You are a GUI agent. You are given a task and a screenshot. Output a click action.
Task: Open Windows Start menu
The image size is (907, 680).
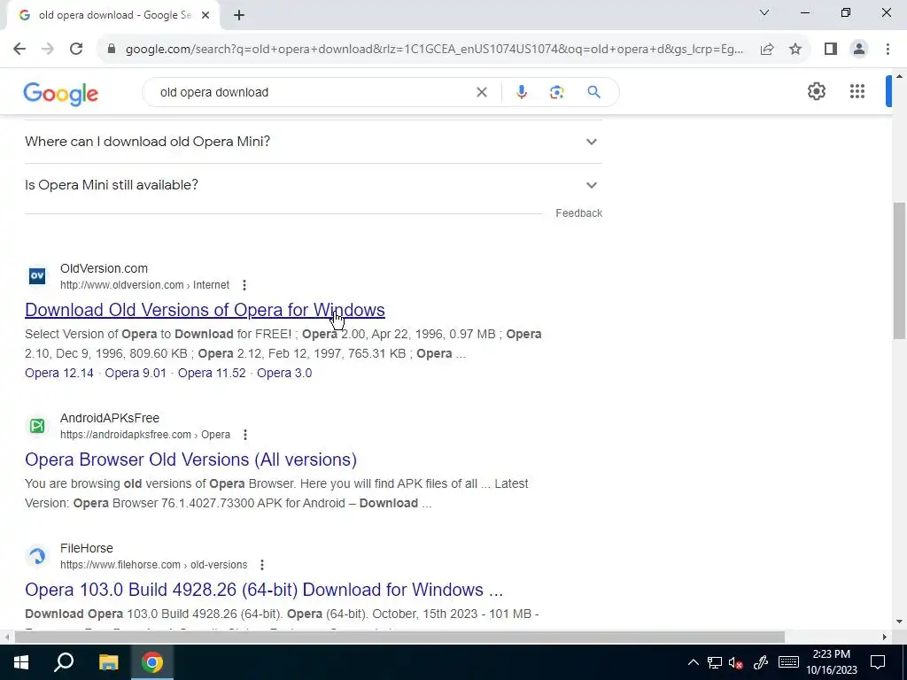(x=21, y=662)
